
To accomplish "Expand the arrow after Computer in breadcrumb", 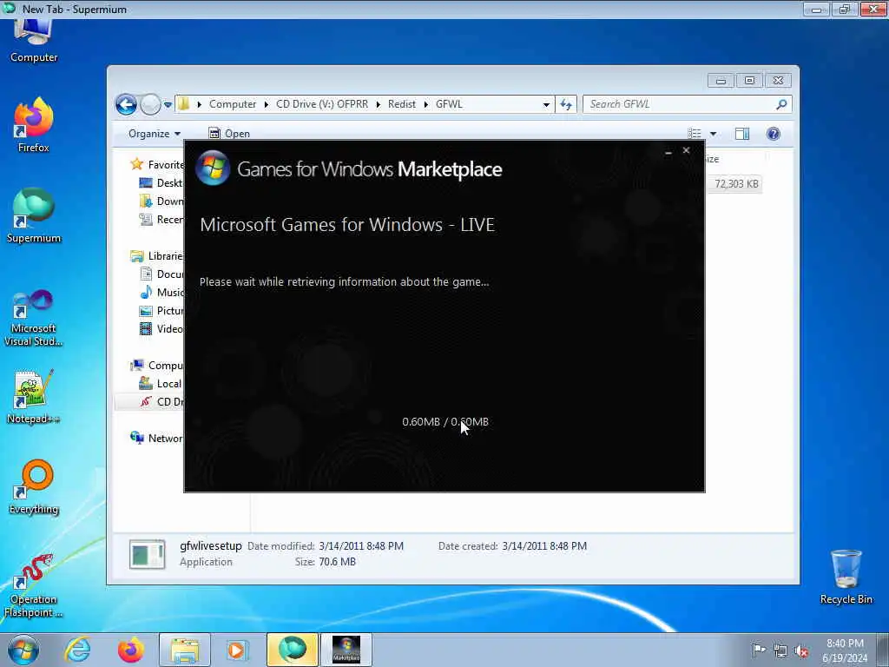I will (267, 104).
